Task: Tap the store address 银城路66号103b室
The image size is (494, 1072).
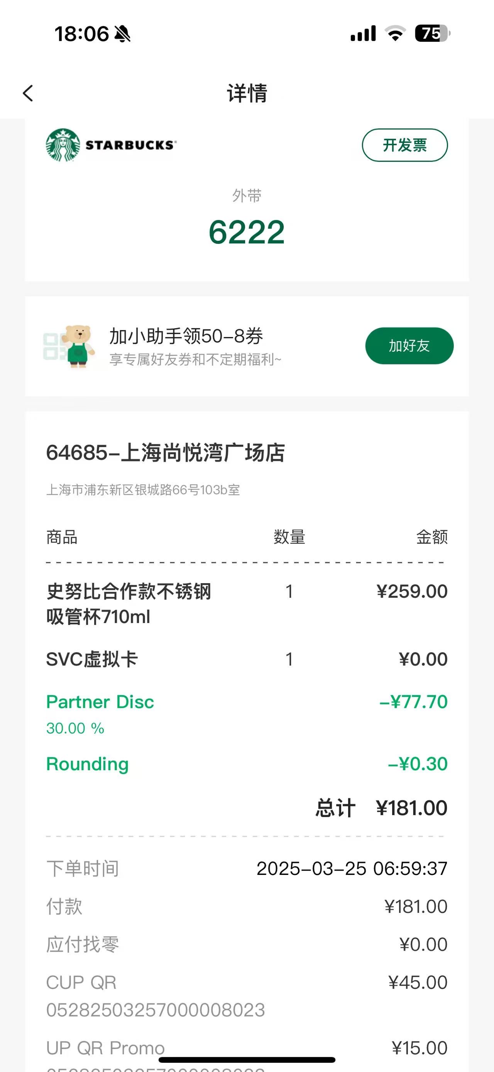Action: coord(143,490)
